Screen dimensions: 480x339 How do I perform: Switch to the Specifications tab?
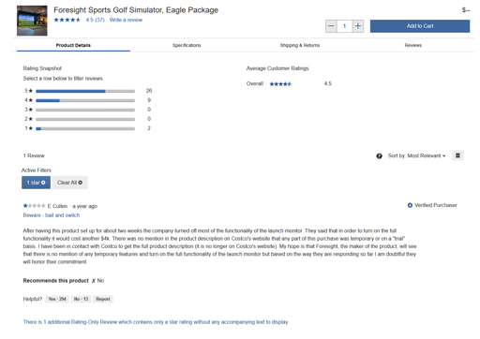coord(187,45)
